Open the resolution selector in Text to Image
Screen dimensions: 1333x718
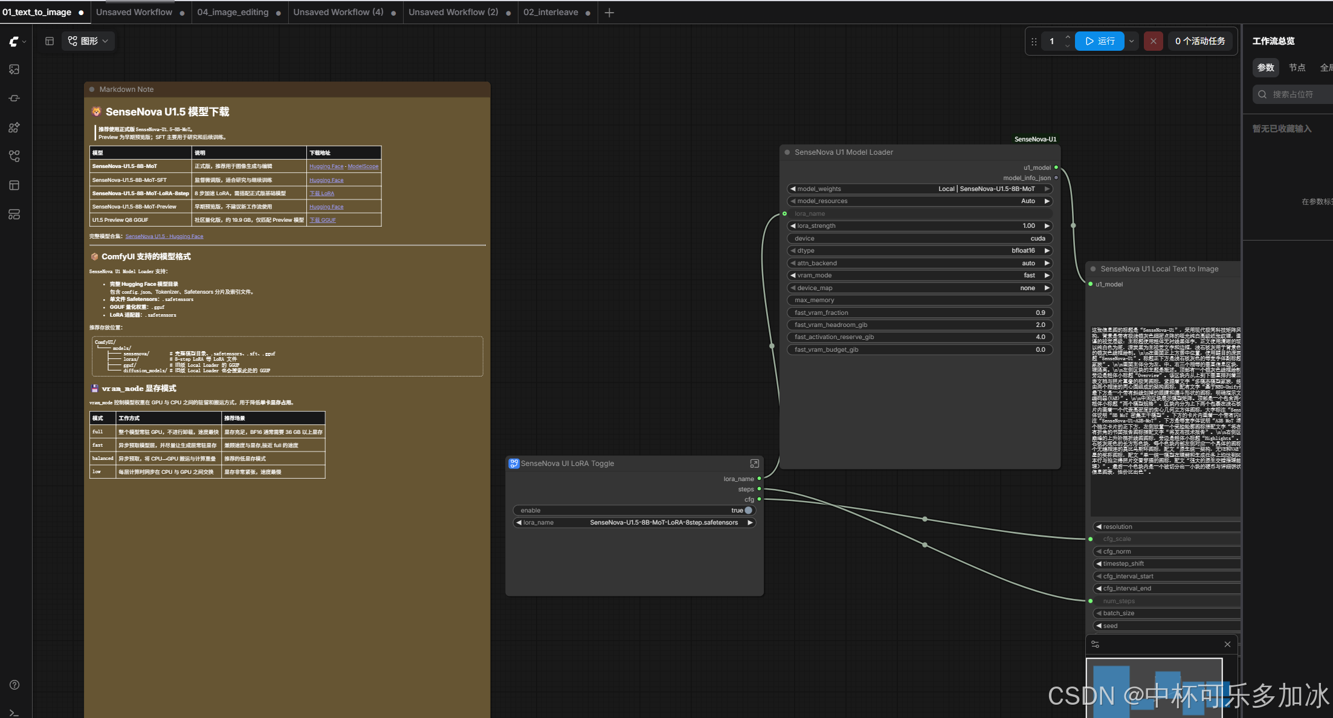point(1167,527)
